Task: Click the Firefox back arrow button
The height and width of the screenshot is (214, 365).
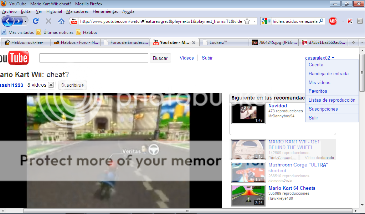Action: coord(8,21)
